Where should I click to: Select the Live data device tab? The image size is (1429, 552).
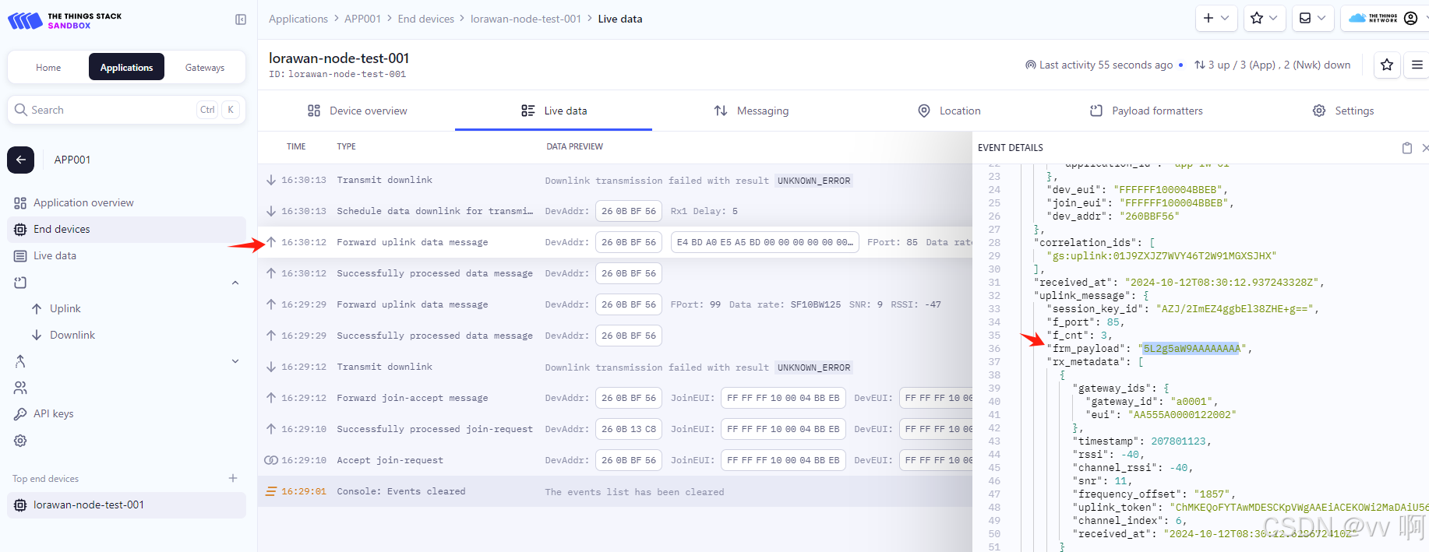click(x=554, y=111)
